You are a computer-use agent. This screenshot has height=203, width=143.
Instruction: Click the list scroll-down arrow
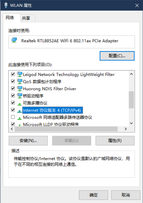(131, 123)
